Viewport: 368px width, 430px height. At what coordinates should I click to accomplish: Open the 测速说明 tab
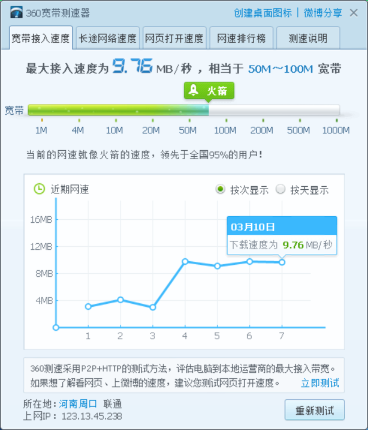308,38
